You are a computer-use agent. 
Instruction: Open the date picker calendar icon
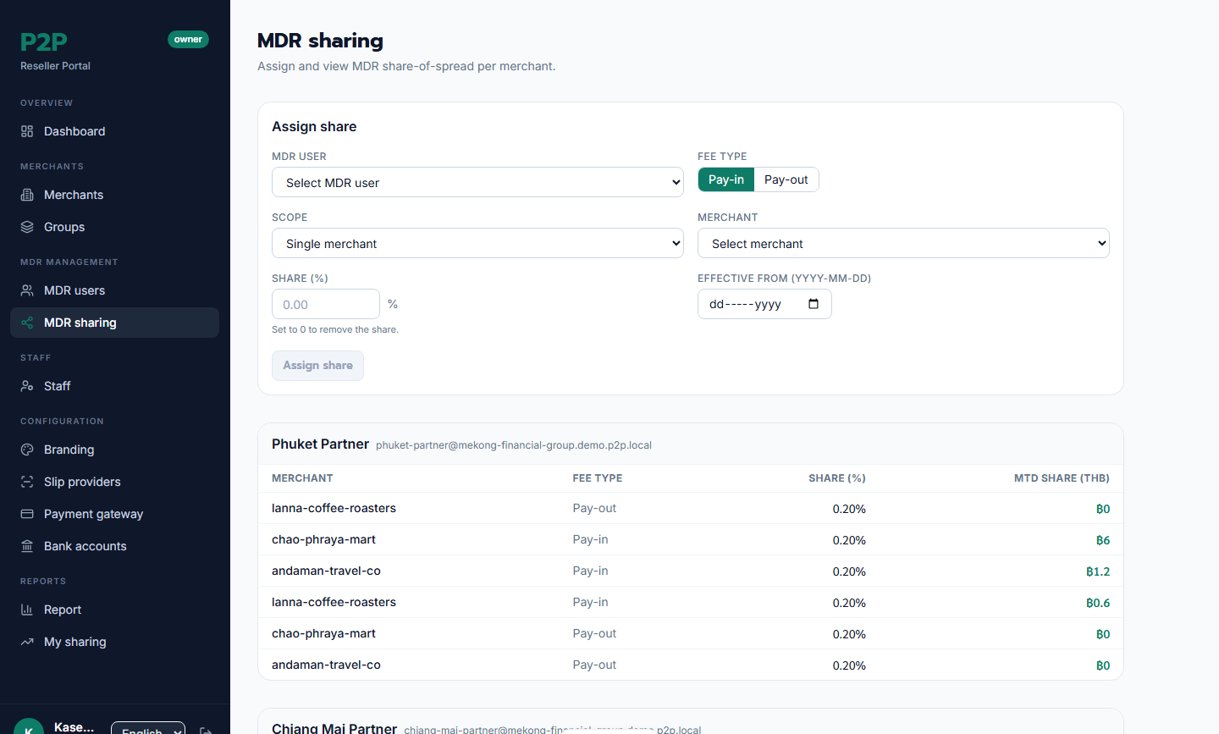click(x=814, y=304)
